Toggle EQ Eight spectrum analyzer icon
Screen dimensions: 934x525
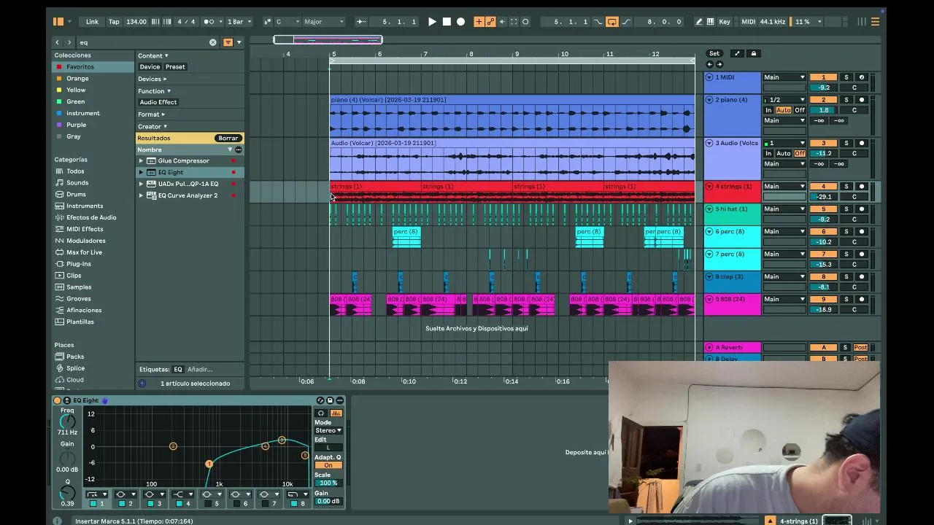click(336, 413)
